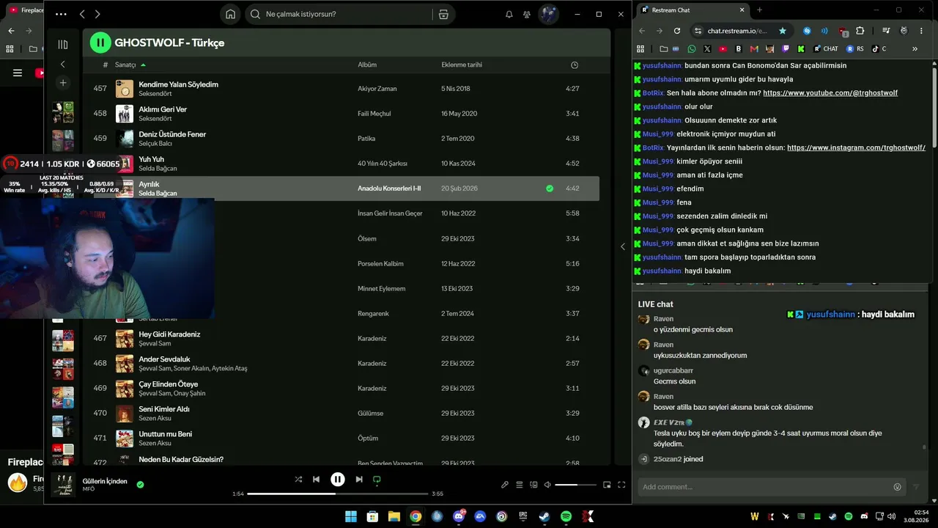
Task: Open the Browse icon in Spotify search
Action: [x=443, y=14]
